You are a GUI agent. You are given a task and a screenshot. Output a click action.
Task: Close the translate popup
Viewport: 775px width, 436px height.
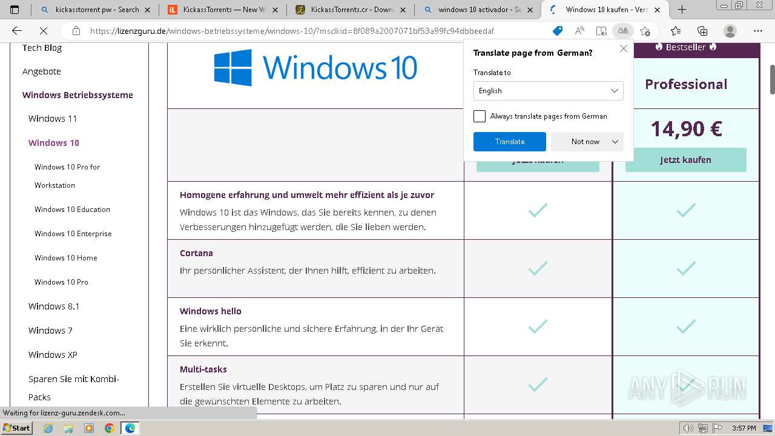pyautogui.click(x=624, y=48)
